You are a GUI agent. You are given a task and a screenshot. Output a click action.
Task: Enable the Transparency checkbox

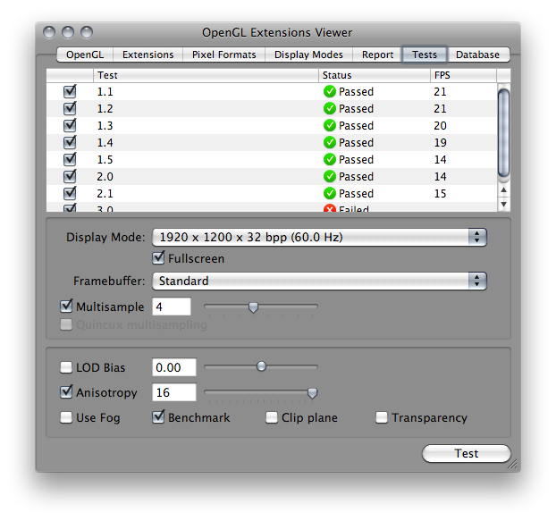382,417
